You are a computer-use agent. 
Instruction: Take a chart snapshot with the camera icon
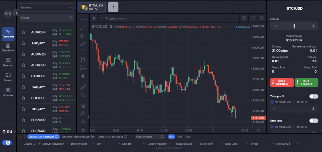pos(261,18)
